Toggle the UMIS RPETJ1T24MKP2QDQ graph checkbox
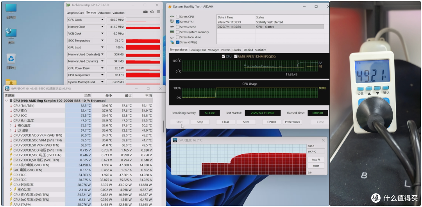Image resolution: width=422 pixels, height=207 pixels. click(x=236, y=57)
